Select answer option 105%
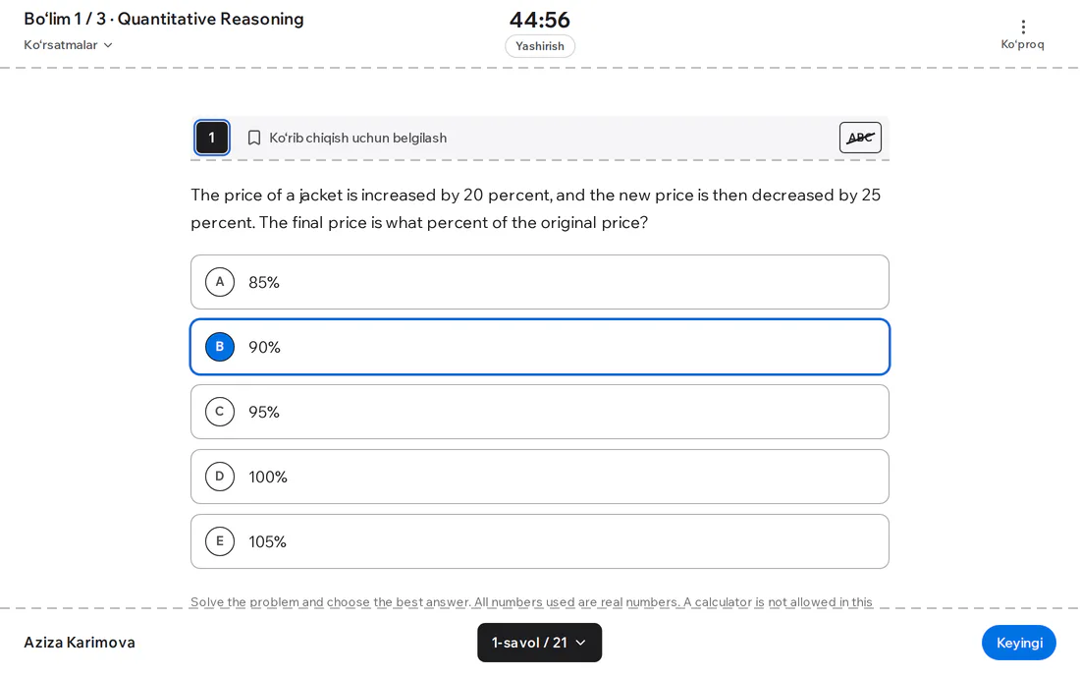1080x676 pixels. coord(539,541)
